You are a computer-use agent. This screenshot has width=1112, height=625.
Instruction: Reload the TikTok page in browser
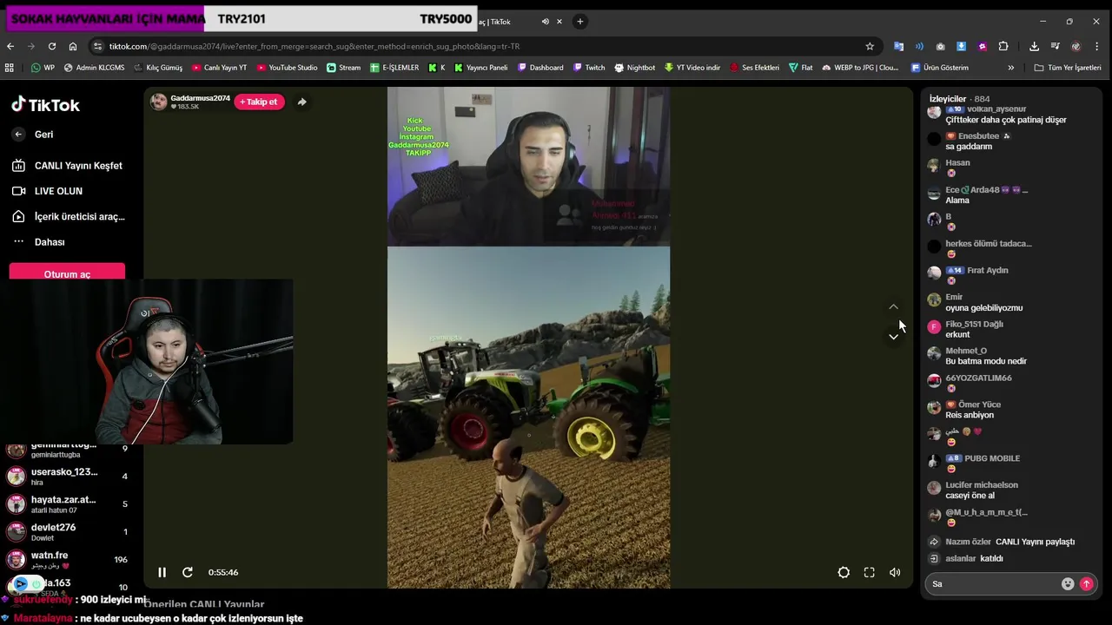[52, 46]
